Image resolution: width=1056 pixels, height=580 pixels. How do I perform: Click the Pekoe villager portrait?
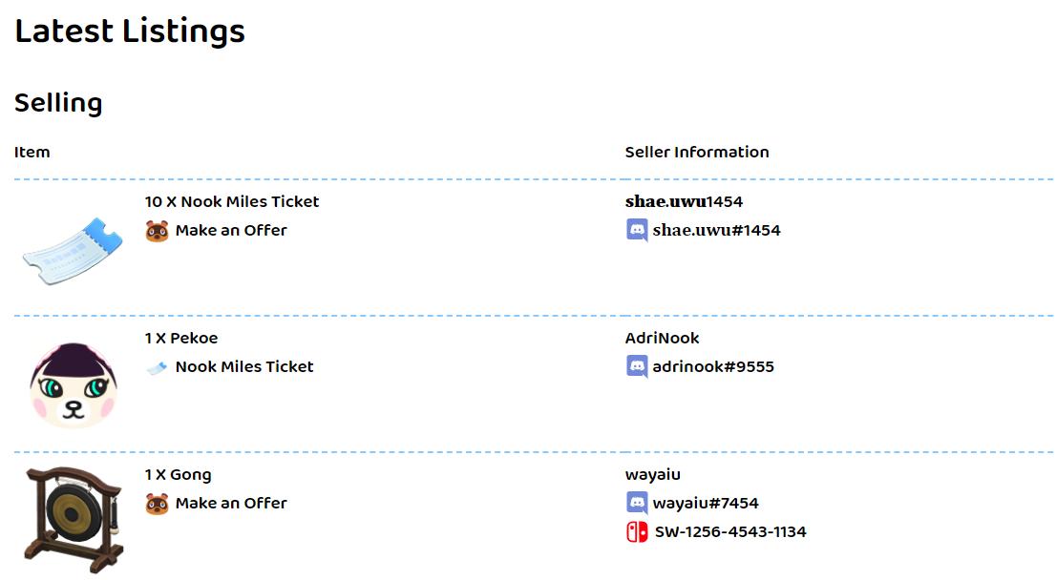click(73, 385)
